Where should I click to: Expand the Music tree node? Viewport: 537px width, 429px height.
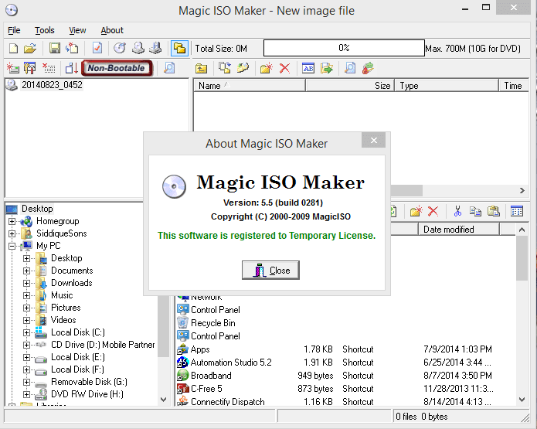(x=26, y=295)
